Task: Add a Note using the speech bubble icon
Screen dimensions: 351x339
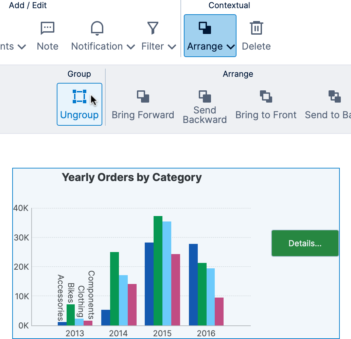Action: tap(48, 28)
